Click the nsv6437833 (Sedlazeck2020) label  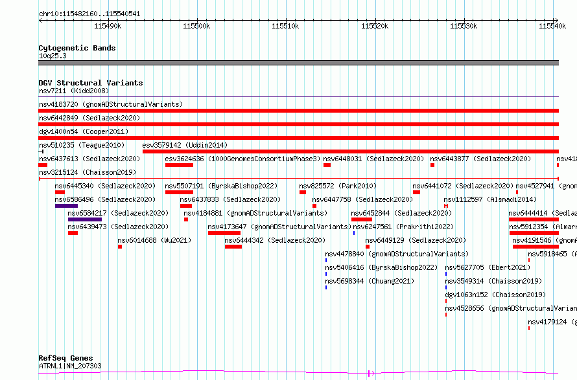pyautogui.click(x=230, y=199)
